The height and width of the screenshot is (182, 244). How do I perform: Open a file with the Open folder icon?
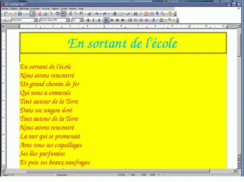click(14, 14)
